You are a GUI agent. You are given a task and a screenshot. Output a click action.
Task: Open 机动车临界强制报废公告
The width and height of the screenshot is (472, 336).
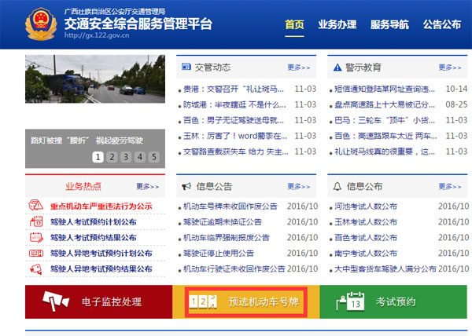(227, 237)
